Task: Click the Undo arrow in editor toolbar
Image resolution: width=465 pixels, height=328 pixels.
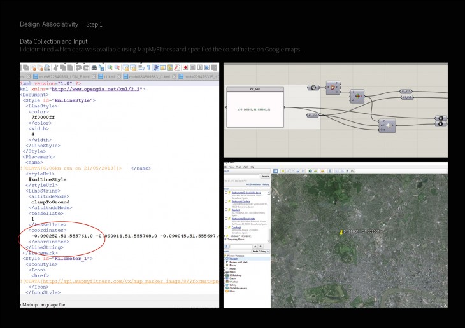Action: (77, 67)
